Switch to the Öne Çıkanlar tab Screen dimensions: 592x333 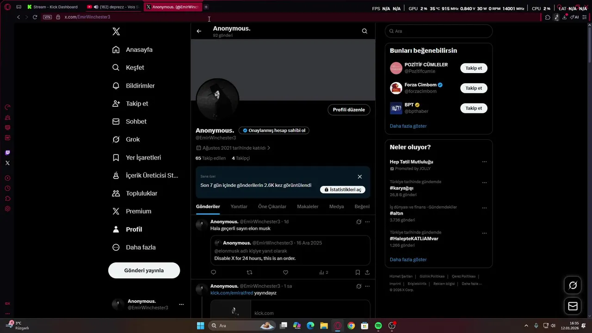[x=272, y=207]
